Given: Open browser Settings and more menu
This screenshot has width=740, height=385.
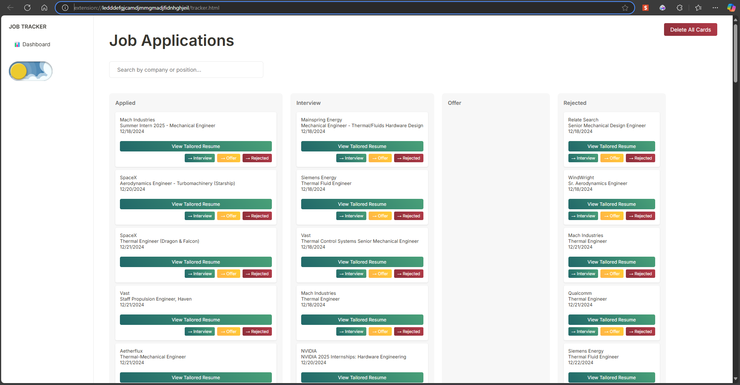Looking at the screenshot, I should (x=715, y=8).
